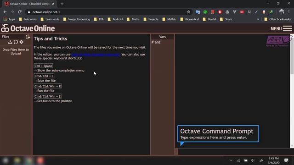Click the red X extension icon
Image resolution: width=294 pixels, height=165 pixels.
click(x=242, y=12)
